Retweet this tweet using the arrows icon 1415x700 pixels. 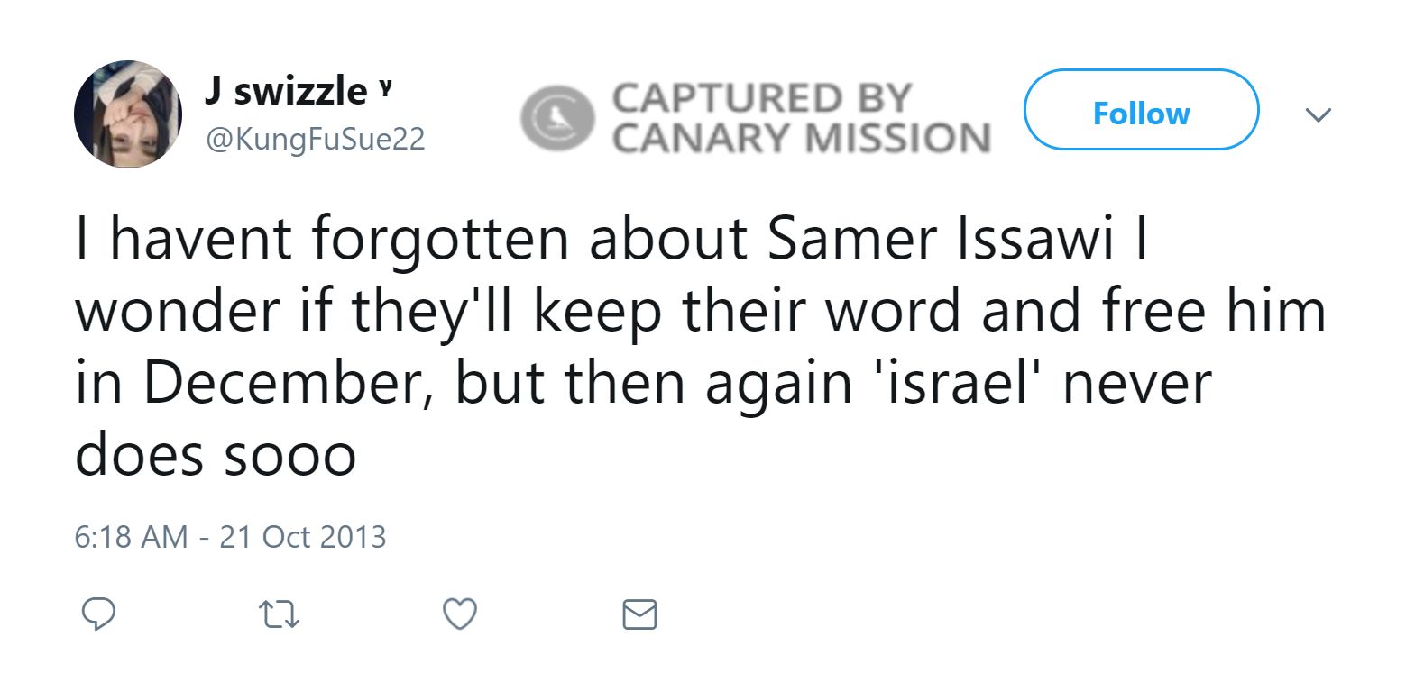(279, 615)
